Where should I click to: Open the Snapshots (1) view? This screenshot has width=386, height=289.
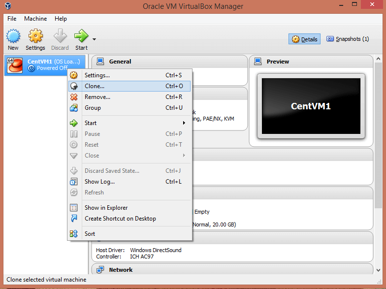(x=347, y=39)
